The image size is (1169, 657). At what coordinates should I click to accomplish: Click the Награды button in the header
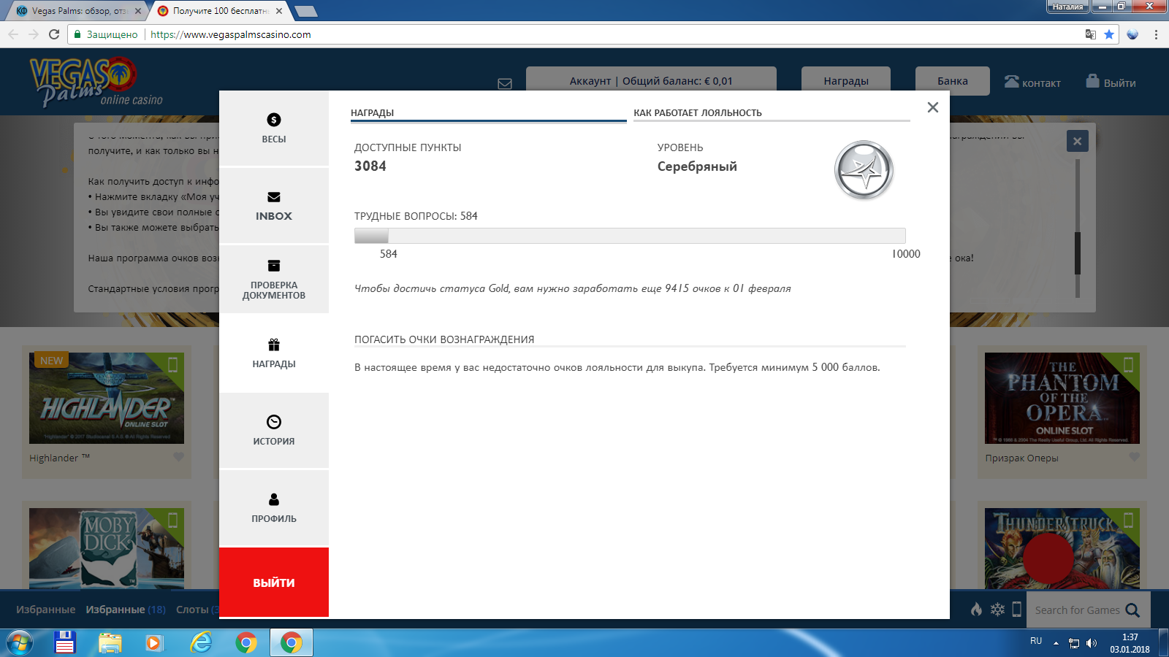tap(846, 81)
